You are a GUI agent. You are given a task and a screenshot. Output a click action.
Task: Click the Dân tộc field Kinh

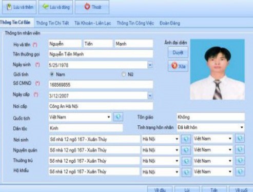[86, 128]
